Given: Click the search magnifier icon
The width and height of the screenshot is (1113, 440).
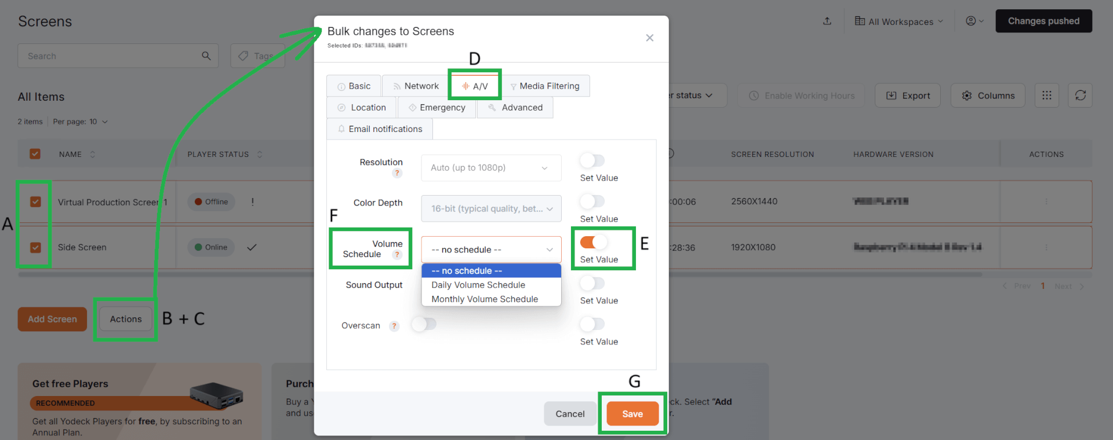Looking at the screenshot, I should tap(206, 56).
